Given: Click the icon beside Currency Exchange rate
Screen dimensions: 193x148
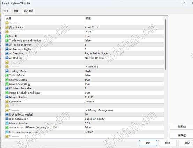Looking at the screenshot, I should click(x=7, y=132).
